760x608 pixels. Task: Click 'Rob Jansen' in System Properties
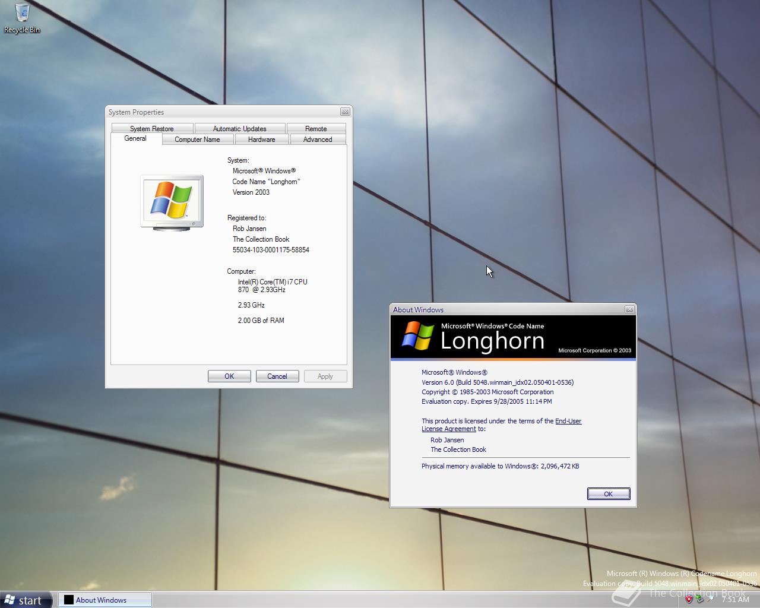(249, 229)
